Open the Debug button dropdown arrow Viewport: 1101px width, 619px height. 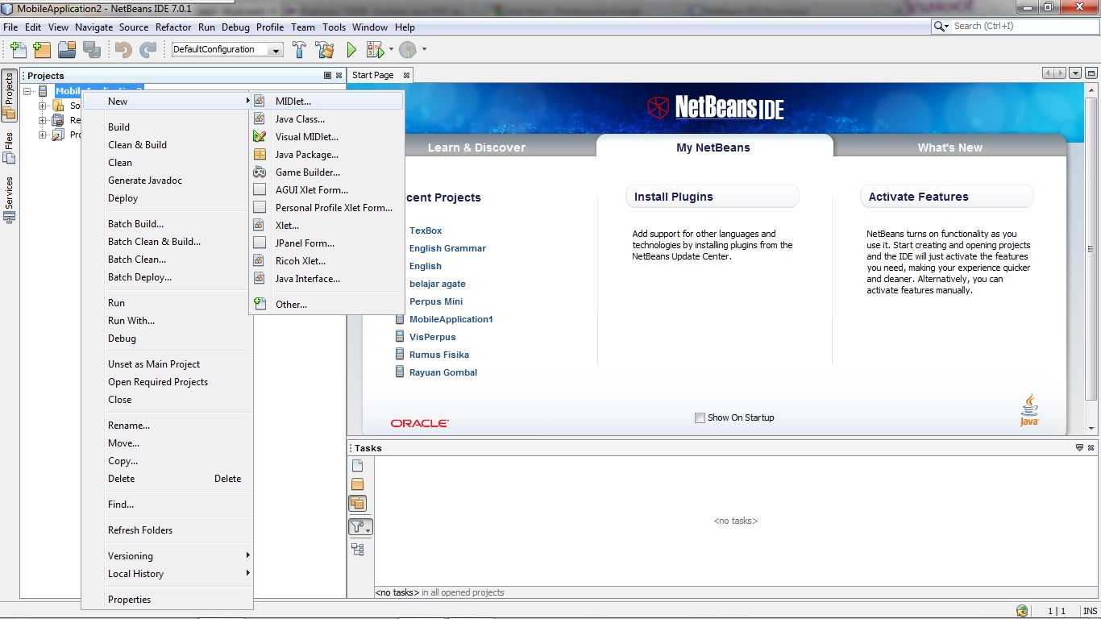tap(391, 50)
